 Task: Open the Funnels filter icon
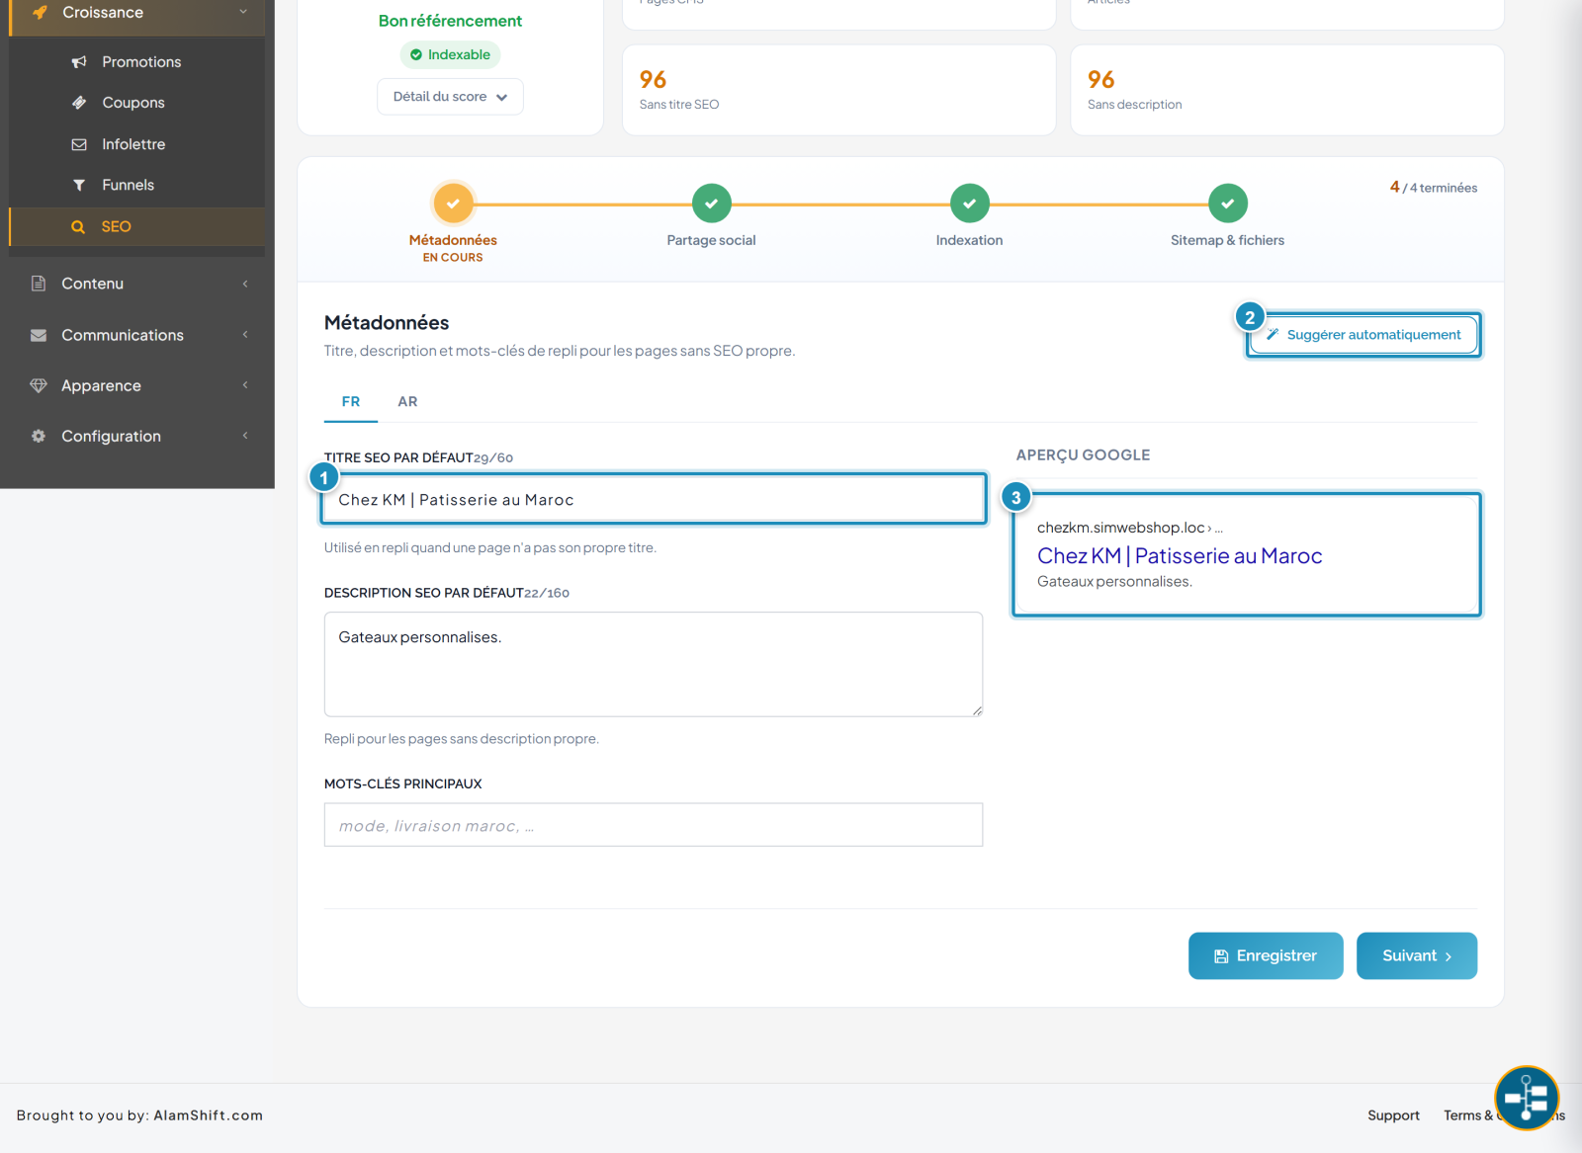pyautogui.click(x=79, y=185)
